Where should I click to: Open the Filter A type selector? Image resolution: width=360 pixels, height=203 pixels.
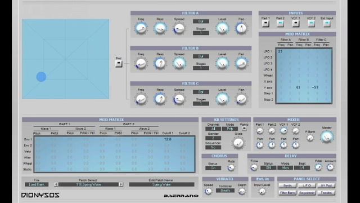pyautogui.click(x=201, y=21)
